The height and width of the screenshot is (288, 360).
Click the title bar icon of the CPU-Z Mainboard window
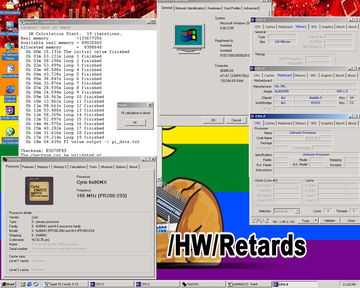[x=252, y=69]
